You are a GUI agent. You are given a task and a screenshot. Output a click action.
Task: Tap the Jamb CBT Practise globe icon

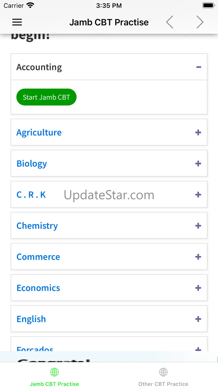[x=54, y=372]
